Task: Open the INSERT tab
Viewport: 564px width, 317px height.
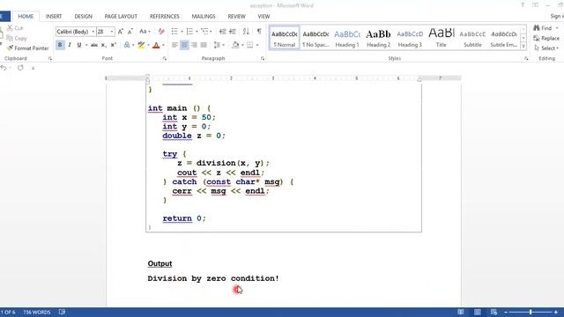Action: click(54, 17)
